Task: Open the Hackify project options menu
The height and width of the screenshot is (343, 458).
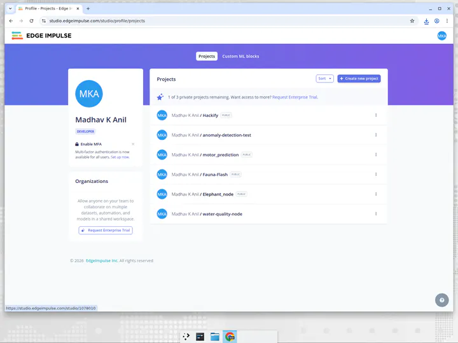Action: (x=376, y=115)
